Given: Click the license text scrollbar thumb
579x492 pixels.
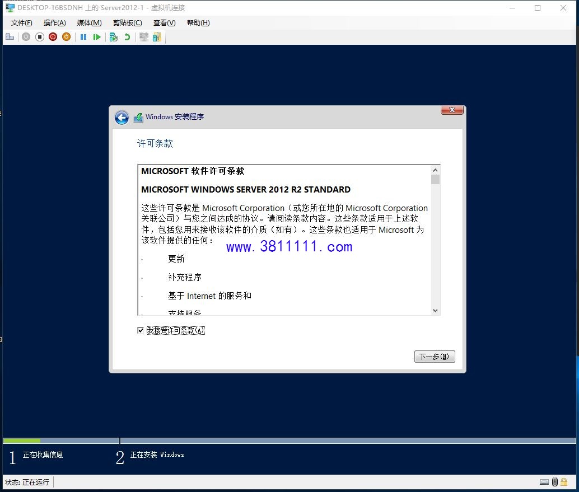Looking at the screenshot, I should [435, 179].
